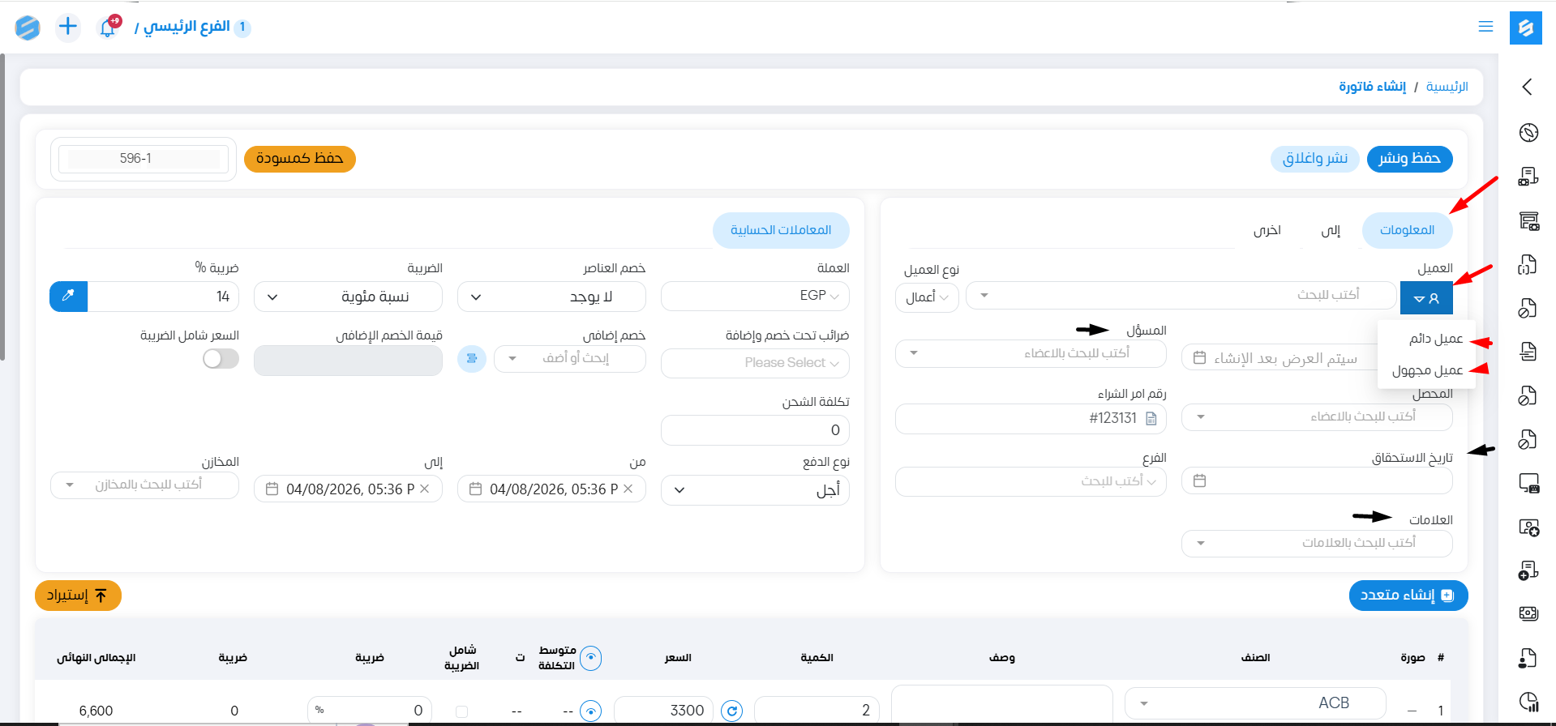The width and height of the screenshot is (1556, 726).
Task: Click the back arrow in right sidebar
Action: point(1527,87)
